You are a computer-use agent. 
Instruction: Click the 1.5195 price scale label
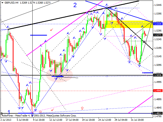[158, 48]
